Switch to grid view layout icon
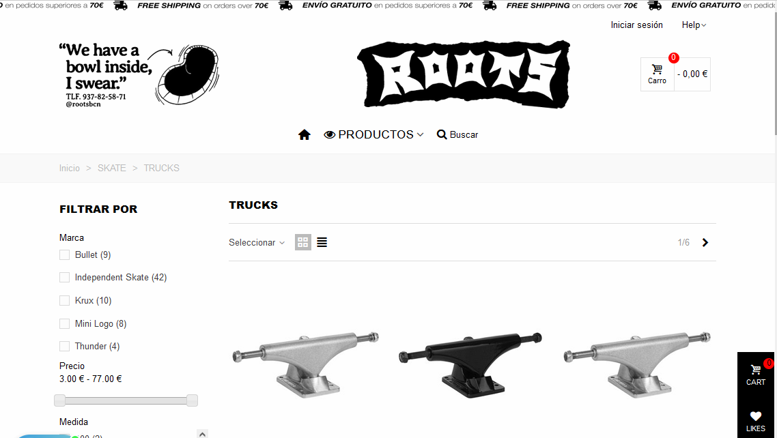Screen dimensions: 777x438 click(x=302, y=242)
